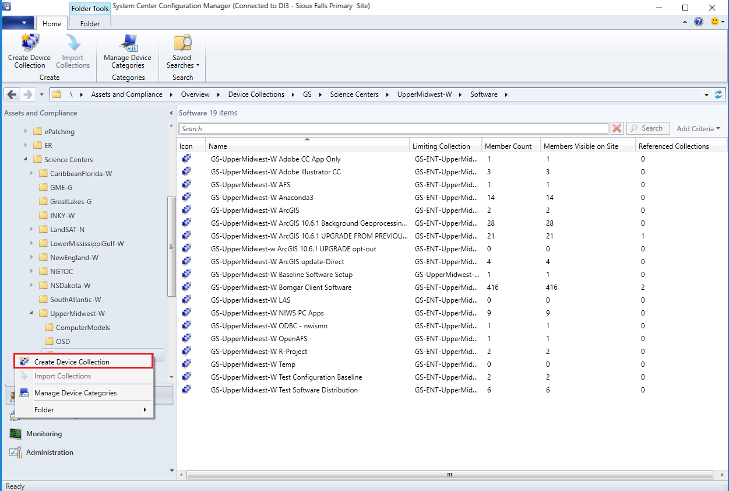Click Overview in breadcrumb path

click(x=195, y=94)
